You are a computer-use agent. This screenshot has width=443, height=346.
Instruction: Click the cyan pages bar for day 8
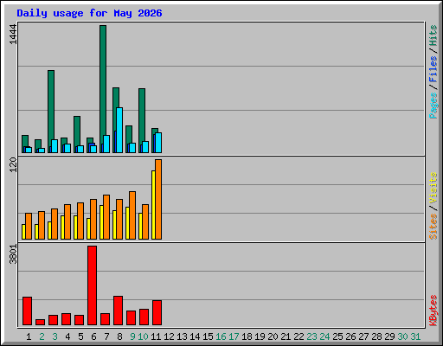click(119, 130)
